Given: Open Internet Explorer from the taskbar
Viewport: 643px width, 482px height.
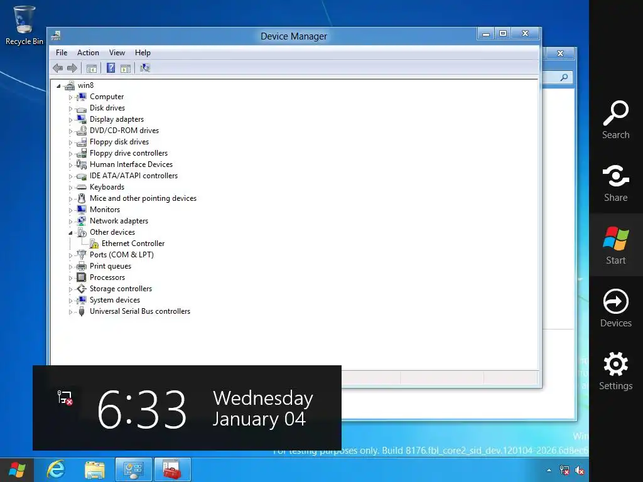Looking at the screenshot, I should [x=56, y=469].
